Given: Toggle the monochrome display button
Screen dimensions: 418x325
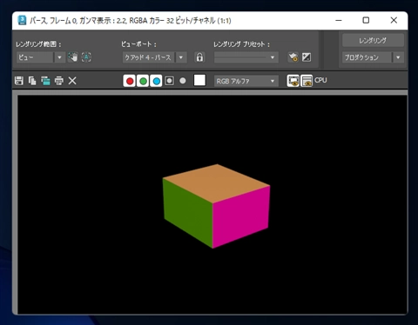Looking at the screenshot, I should pyautogui.click(x=183, y=81).
